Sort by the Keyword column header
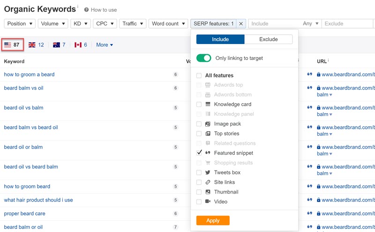Screen dimensions: 375x232 [x=14, y=61]
